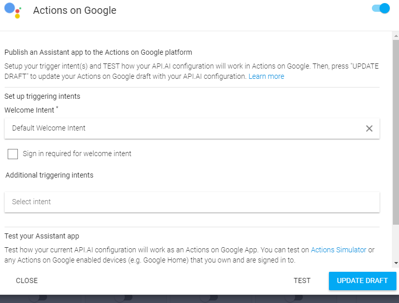This screenshot has height=303, width=399.
Task: Click the leftmost dimmed toggle behind dialog
Action: 38,297
